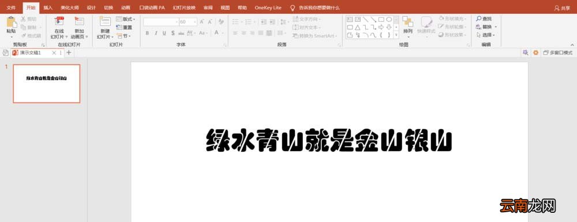
Task: Select the right arrow shape in gallery
Action: point(381,27)
